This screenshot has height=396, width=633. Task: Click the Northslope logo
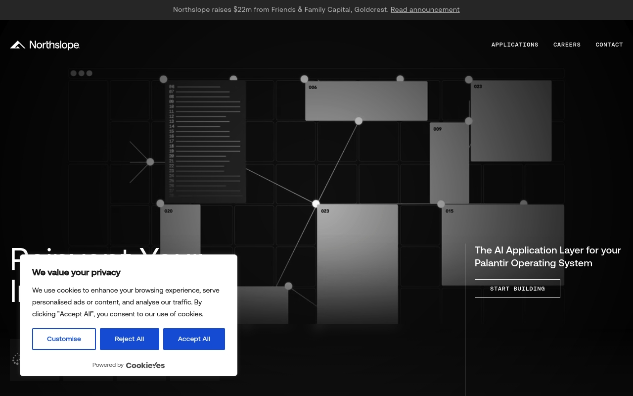45,45
